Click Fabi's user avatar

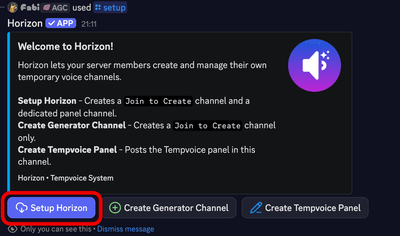click(13, 7)
